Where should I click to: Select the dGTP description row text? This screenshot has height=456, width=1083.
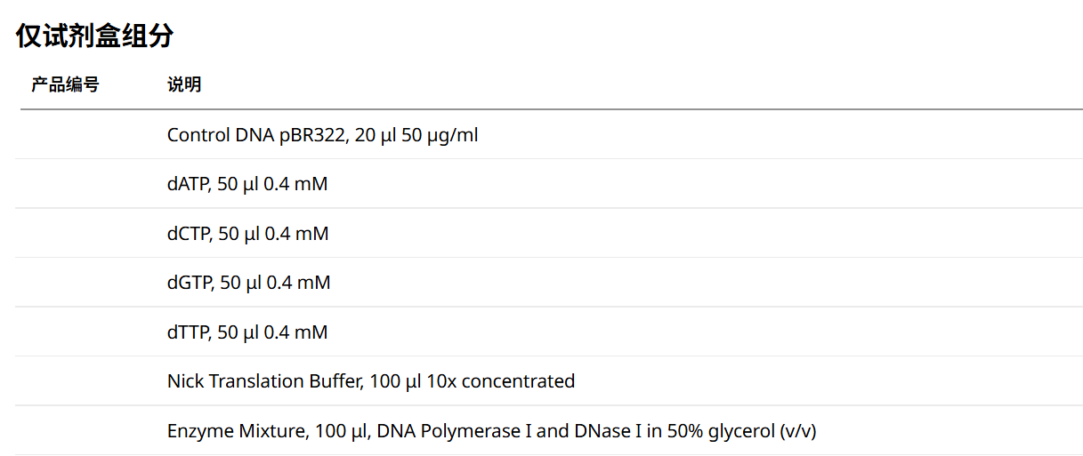click(x=248, y=283)
